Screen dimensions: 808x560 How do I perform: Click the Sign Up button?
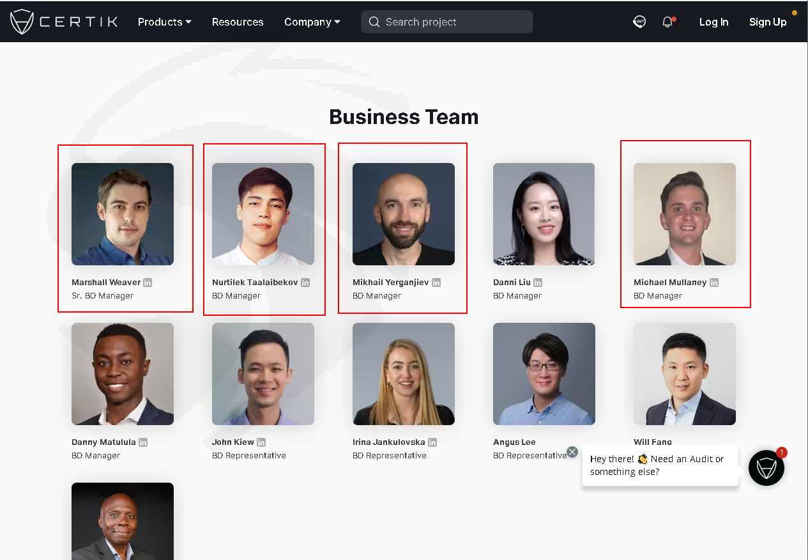[x=768, y=22]
